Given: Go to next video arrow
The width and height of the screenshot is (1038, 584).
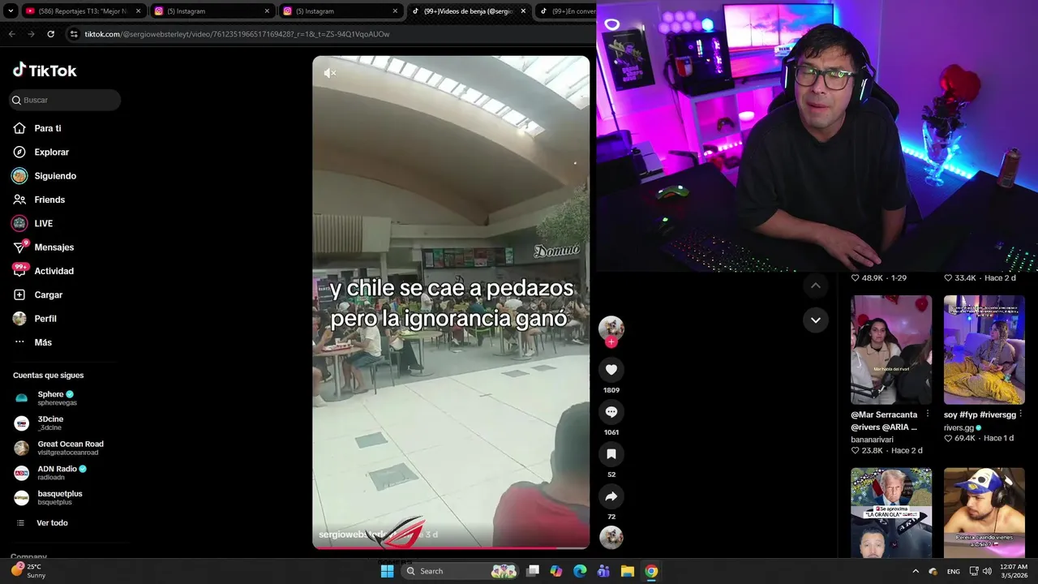Looking at the screenshot, I should click(816, 320).
